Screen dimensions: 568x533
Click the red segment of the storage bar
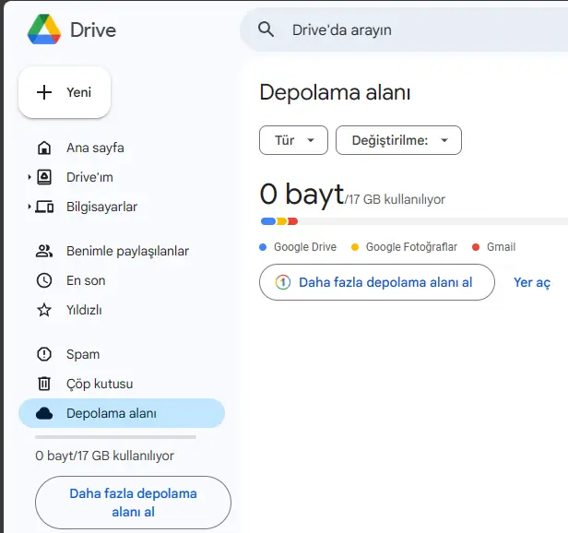coord(292,221)
